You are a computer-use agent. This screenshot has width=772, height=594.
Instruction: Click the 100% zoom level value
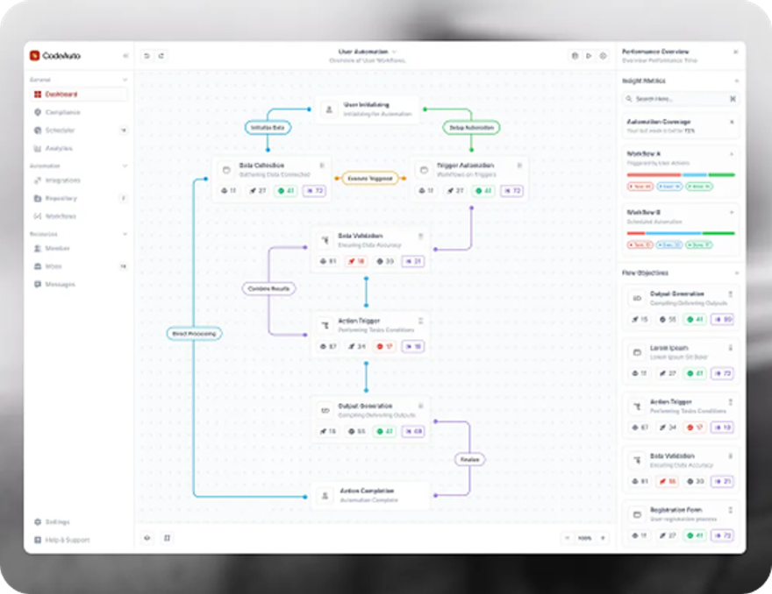pos(584,538)
